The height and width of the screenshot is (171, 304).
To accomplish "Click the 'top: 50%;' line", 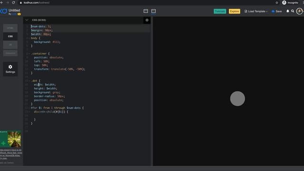I will tap(41, 65).
